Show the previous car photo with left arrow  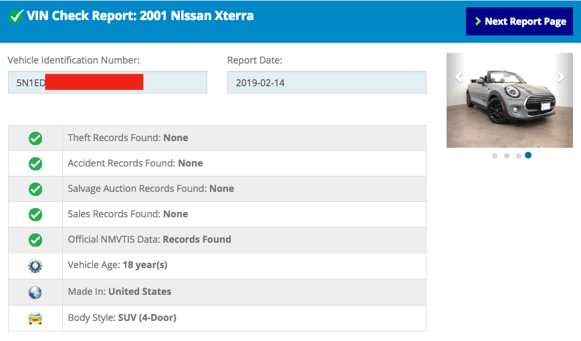(459, 77)
